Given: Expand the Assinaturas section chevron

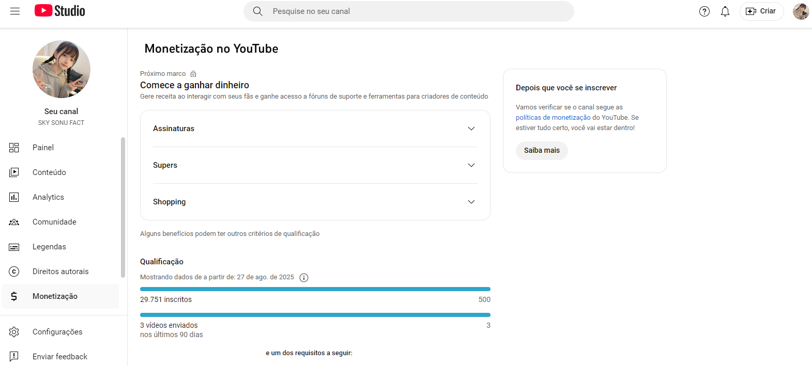Looking at the screenshot, I should pyautogui.click(x=471, y=129).
